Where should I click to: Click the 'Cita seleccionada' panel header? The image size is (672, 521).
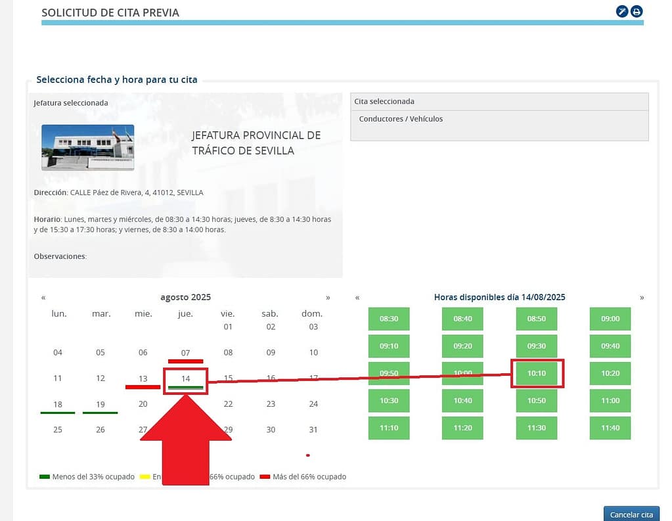click(499, 102)
